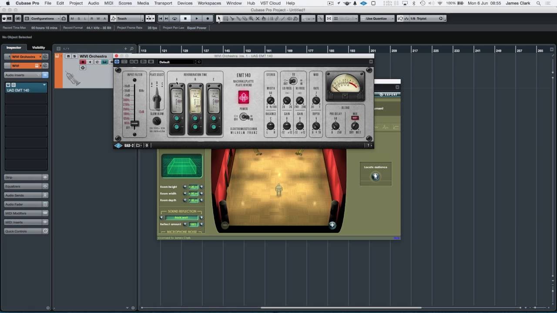Zoom out stage view with minus icon

tap(225, 225)
